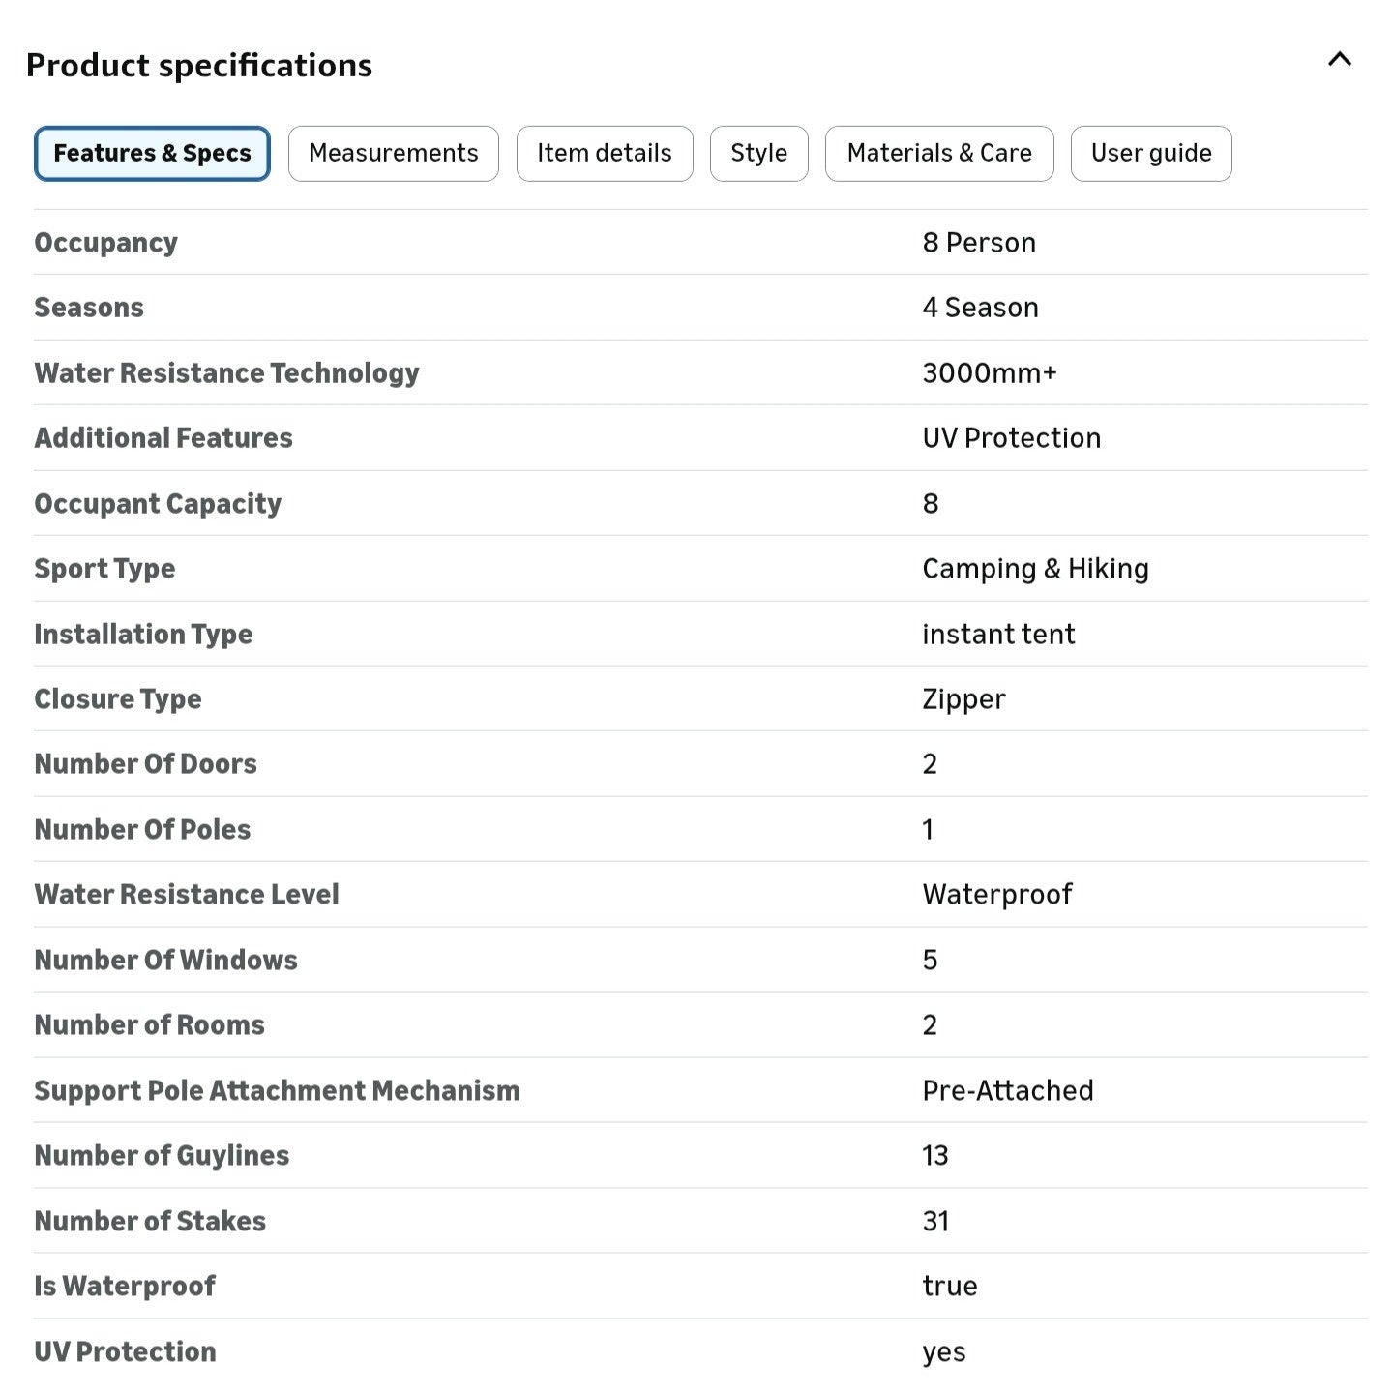Collapse the Product specifications section chevron
This screenshot has width=1393, height=1393.
click(1340, 60)
